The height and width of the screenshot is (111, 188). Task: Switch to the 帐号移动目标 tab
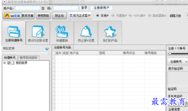29,58
